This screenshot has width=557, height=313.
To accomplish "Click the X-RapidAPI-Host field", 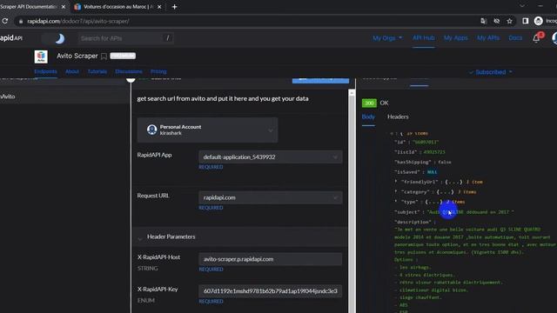I will [271, 259].
